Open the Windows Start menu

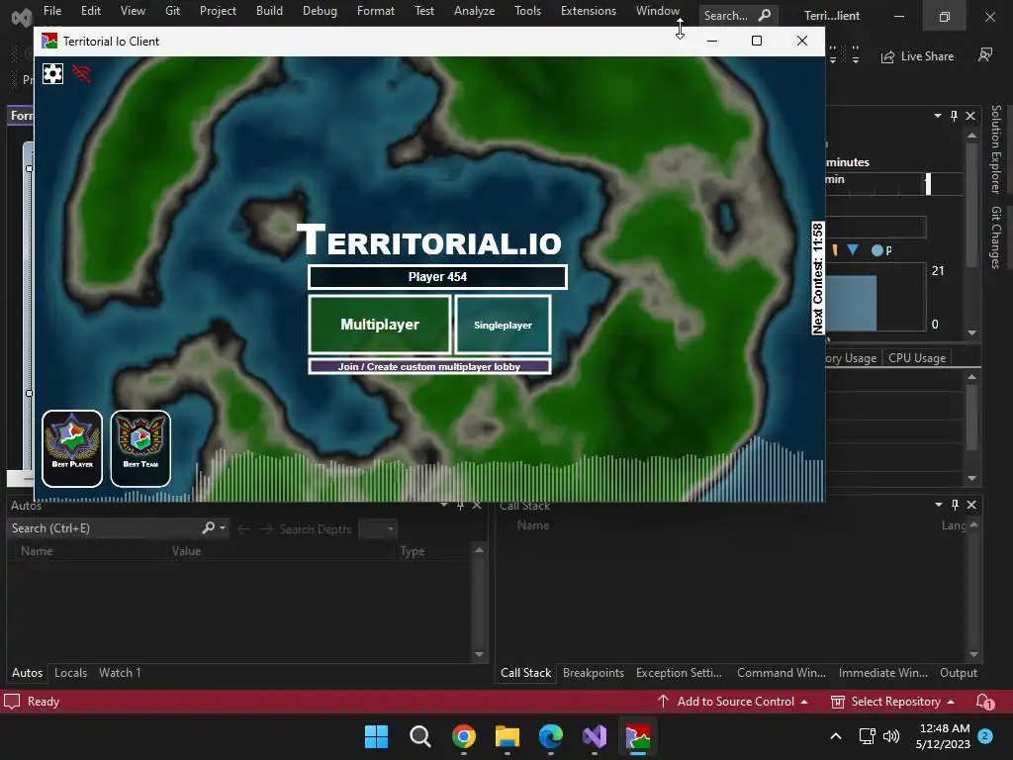[377, 736]
